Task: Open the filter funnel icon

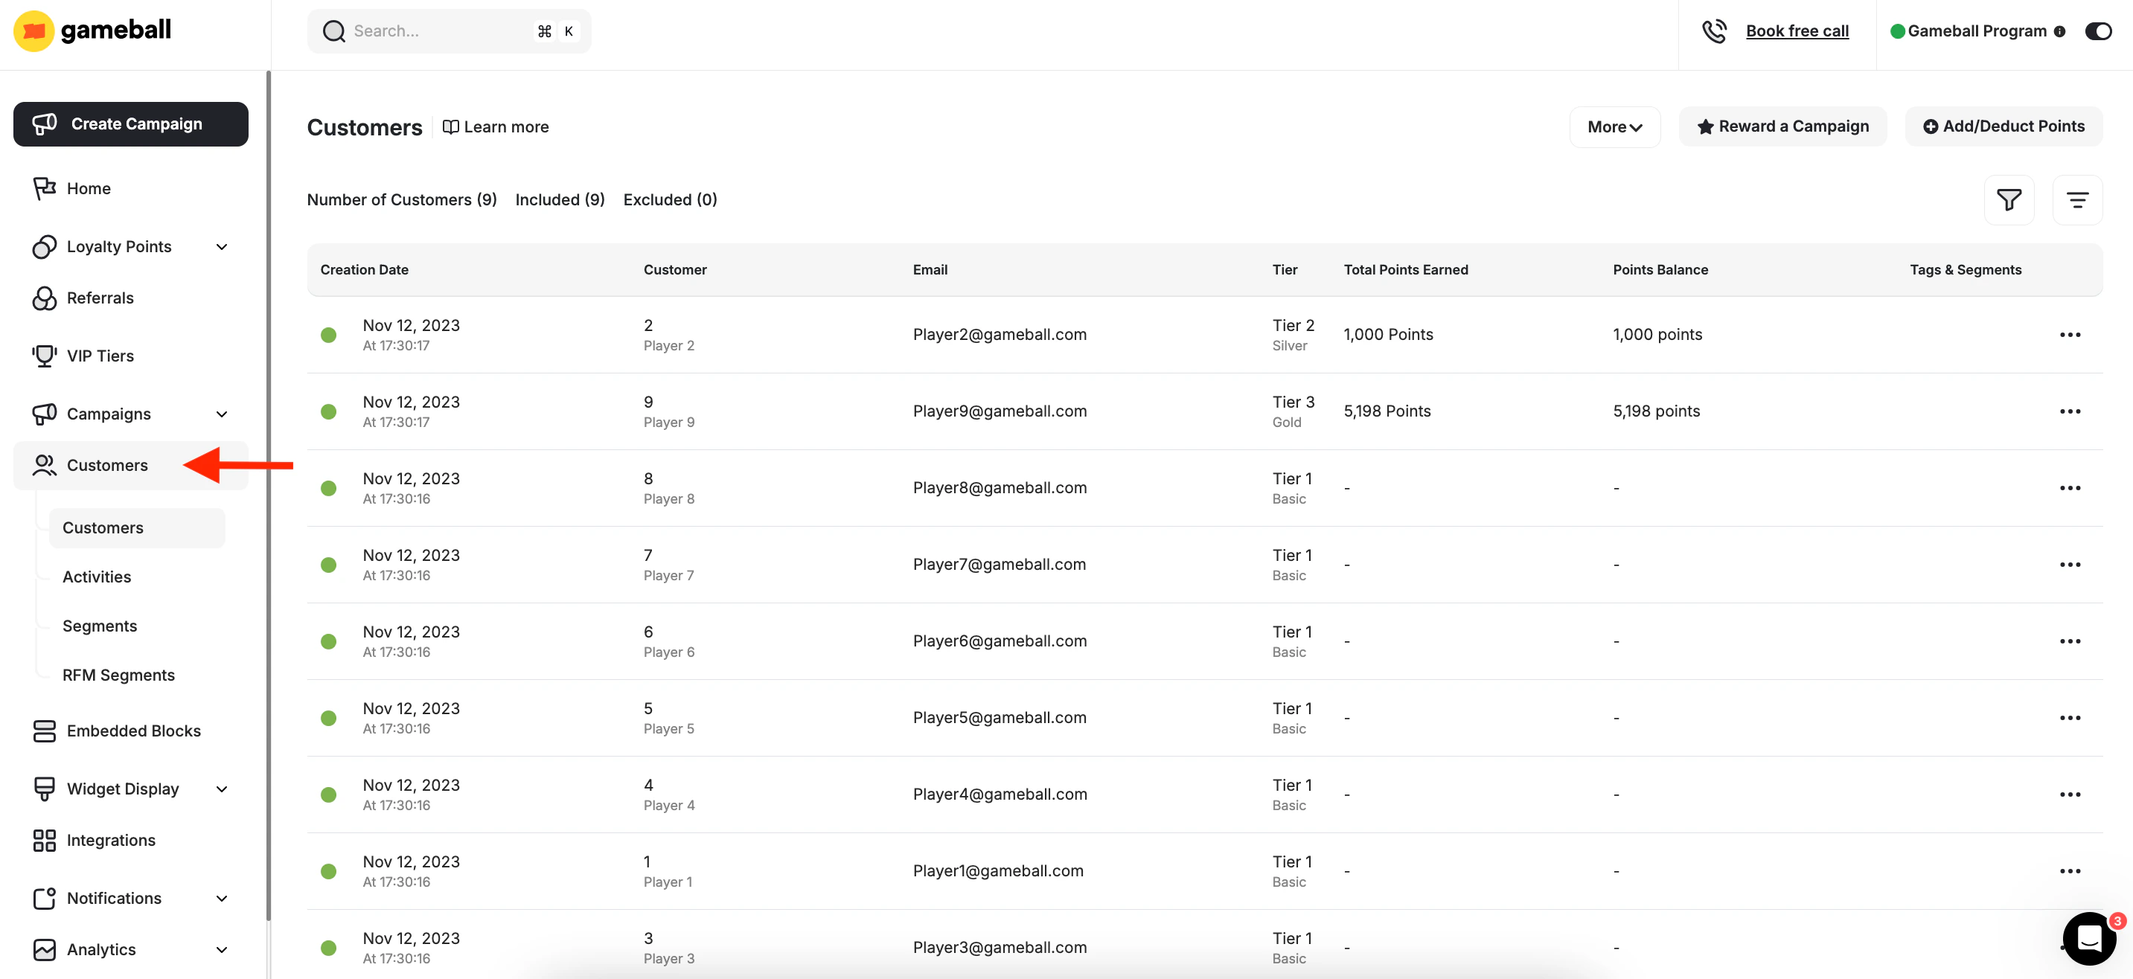Action: (x=2009, y=199)
